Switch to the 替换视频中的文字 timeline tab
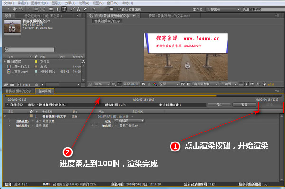 coord(18,91)
